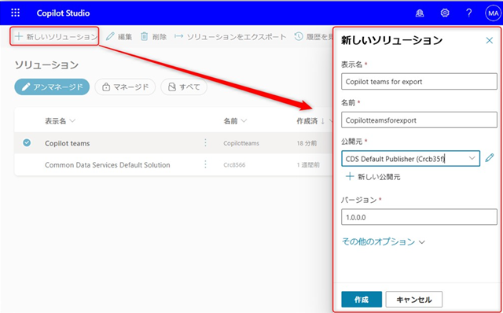Image resolution: width=503 pixels, height=313 pixels.
Task: Toggle the Copilot teams row selection checkmark
Action: click(27, 142)
